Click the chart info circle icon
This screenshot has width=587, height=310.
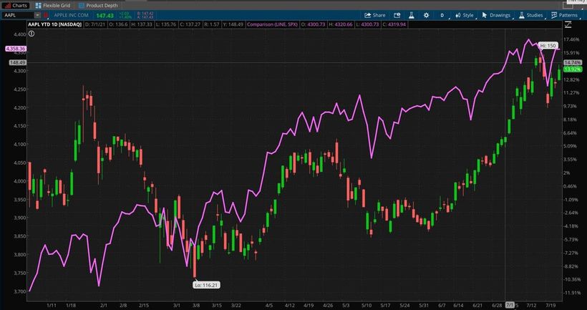(31, 34)
